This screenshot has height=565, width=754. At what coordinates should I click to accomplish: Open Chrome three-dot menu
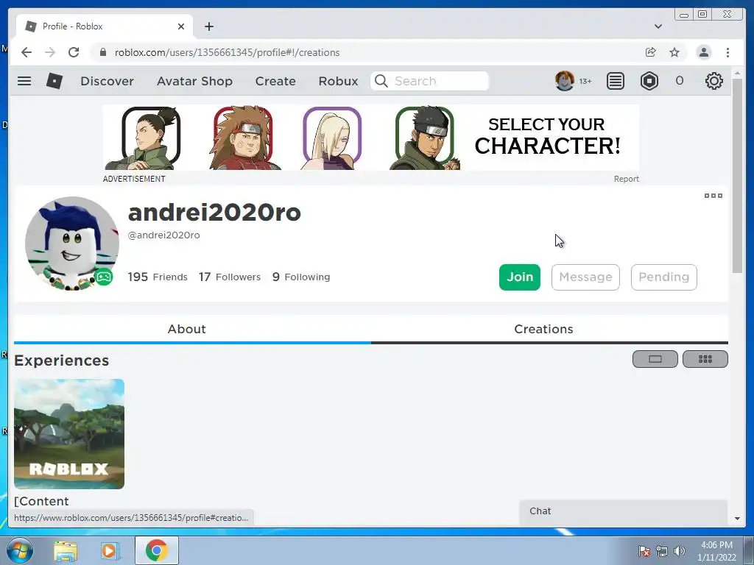pyautogui.click(x=727, y=52)
